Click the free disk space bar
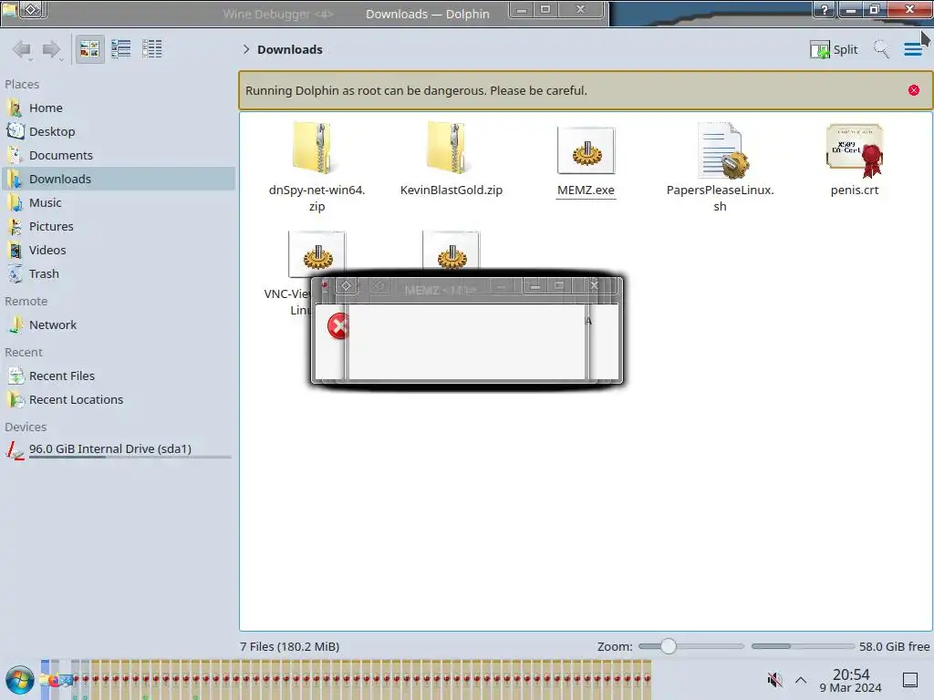Viewport: 934px width, 700px height. [x=803, y=646]
